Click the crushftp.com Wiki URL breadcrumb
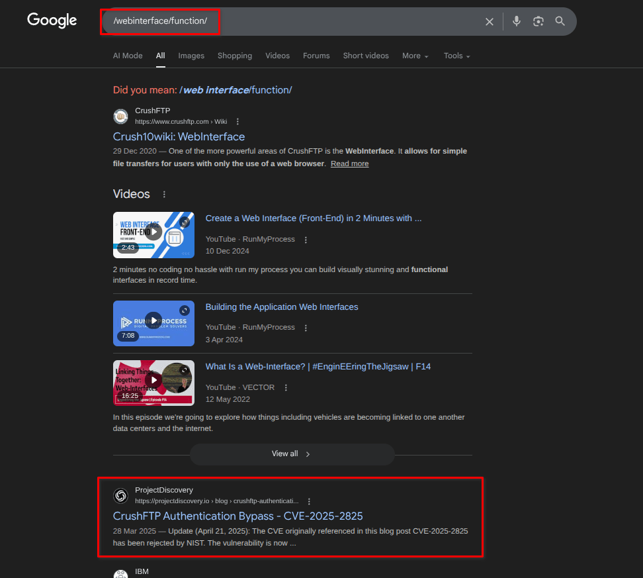 (x=181, y=122)
